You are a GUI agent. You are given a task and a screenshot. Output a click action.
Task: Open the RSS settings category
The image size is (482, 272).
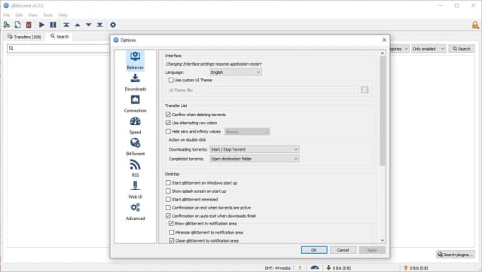pyautogui.click(x=136, y=168)
